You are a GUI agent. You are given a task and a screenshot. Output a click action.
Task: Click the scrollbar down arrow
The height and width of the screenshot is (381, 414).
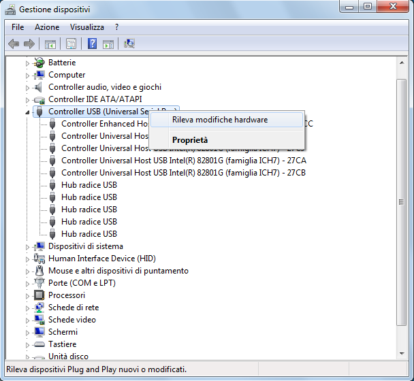click(x=402, y=354)
